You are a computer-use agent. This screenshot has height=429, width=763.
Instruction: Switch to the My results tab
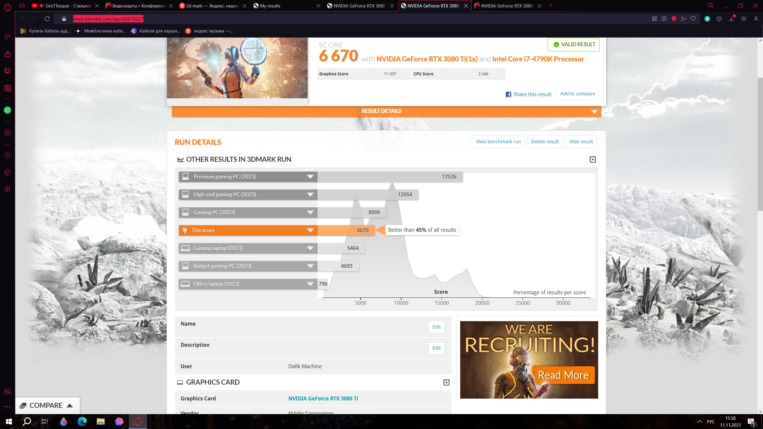pos(270,6)
